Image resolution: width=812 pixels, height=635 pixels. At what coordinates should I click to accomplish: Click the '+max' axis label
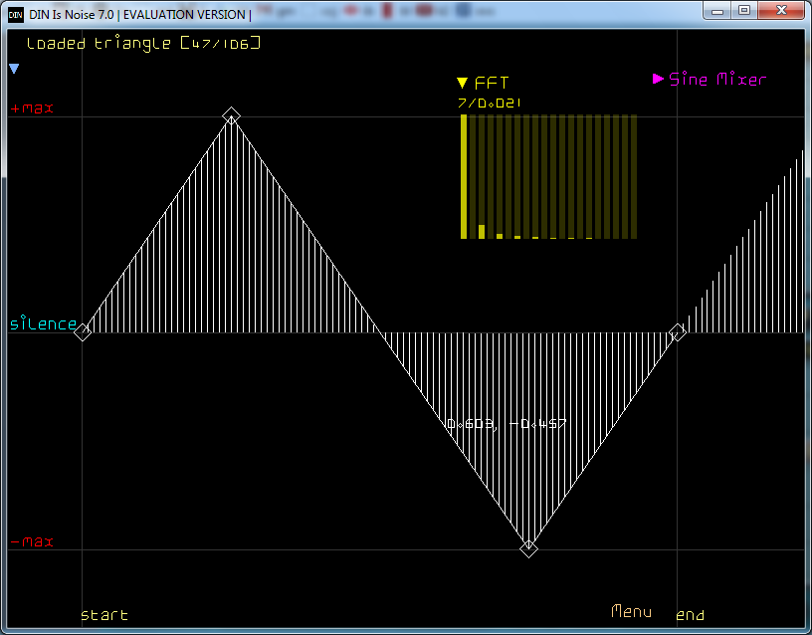click(32, 108)
